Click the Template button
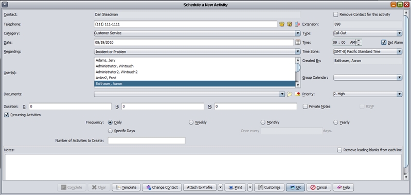This screenshot has height=195, width=411. pos(126,187)
